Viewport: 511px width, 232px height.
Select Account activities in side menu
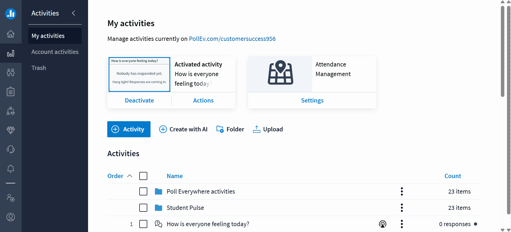(x=55, y=52)
